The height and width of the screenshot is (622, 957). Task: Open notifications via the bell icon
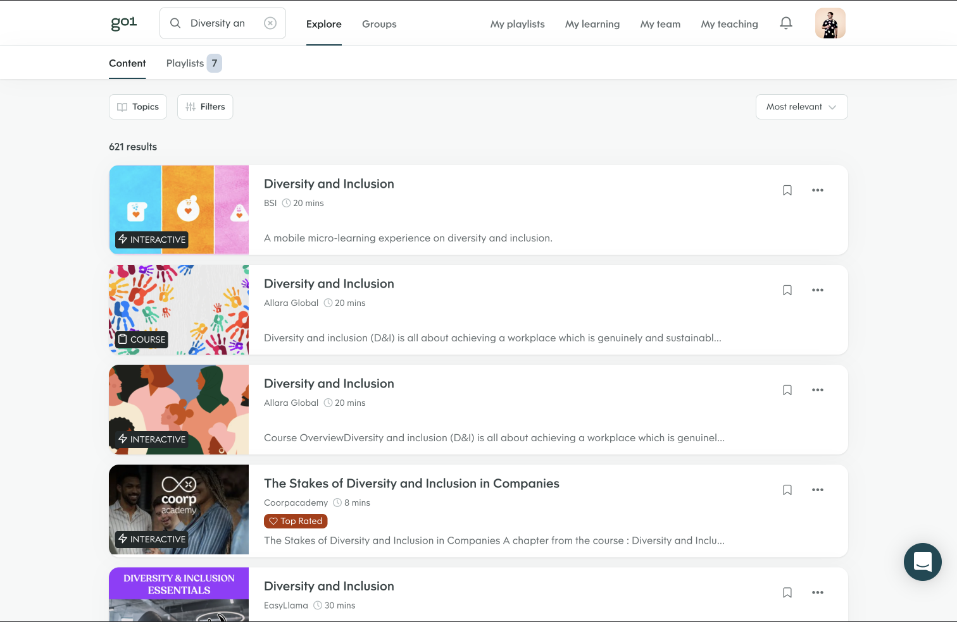coord(786,23)
